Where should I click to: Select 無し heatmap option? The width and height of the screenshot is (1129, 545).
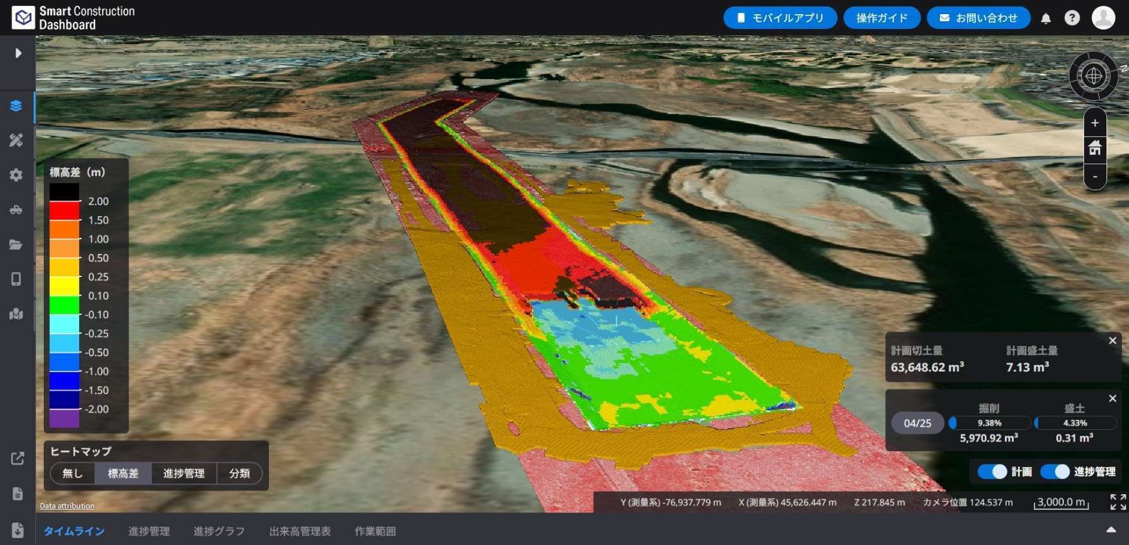pyautogui.click(x=73, y=474)
